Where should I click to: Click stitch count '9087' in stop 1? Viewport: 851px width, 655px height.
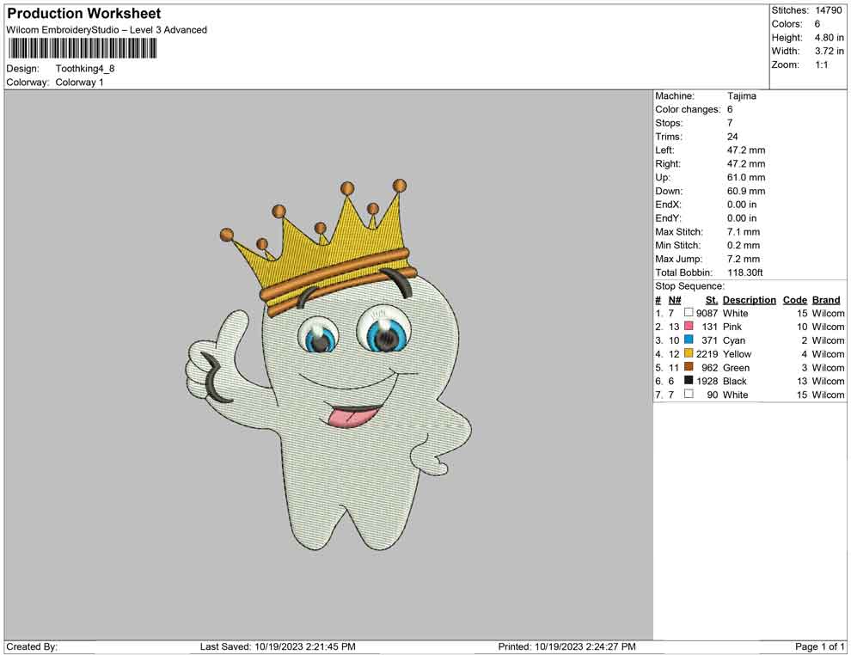click(707, 313)
